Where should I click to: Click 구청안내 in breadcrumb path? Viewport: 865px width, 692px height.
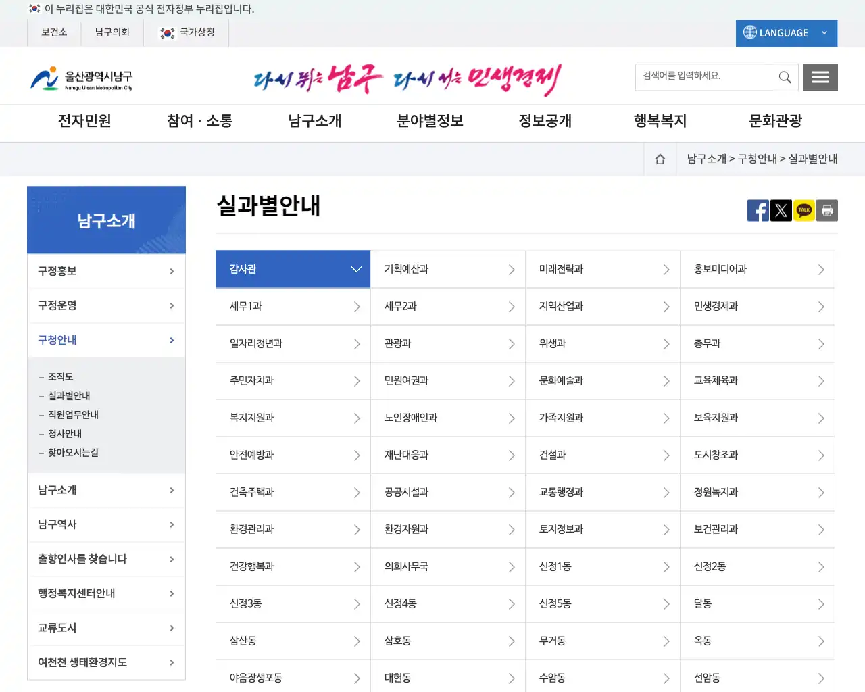pos(758,159)
